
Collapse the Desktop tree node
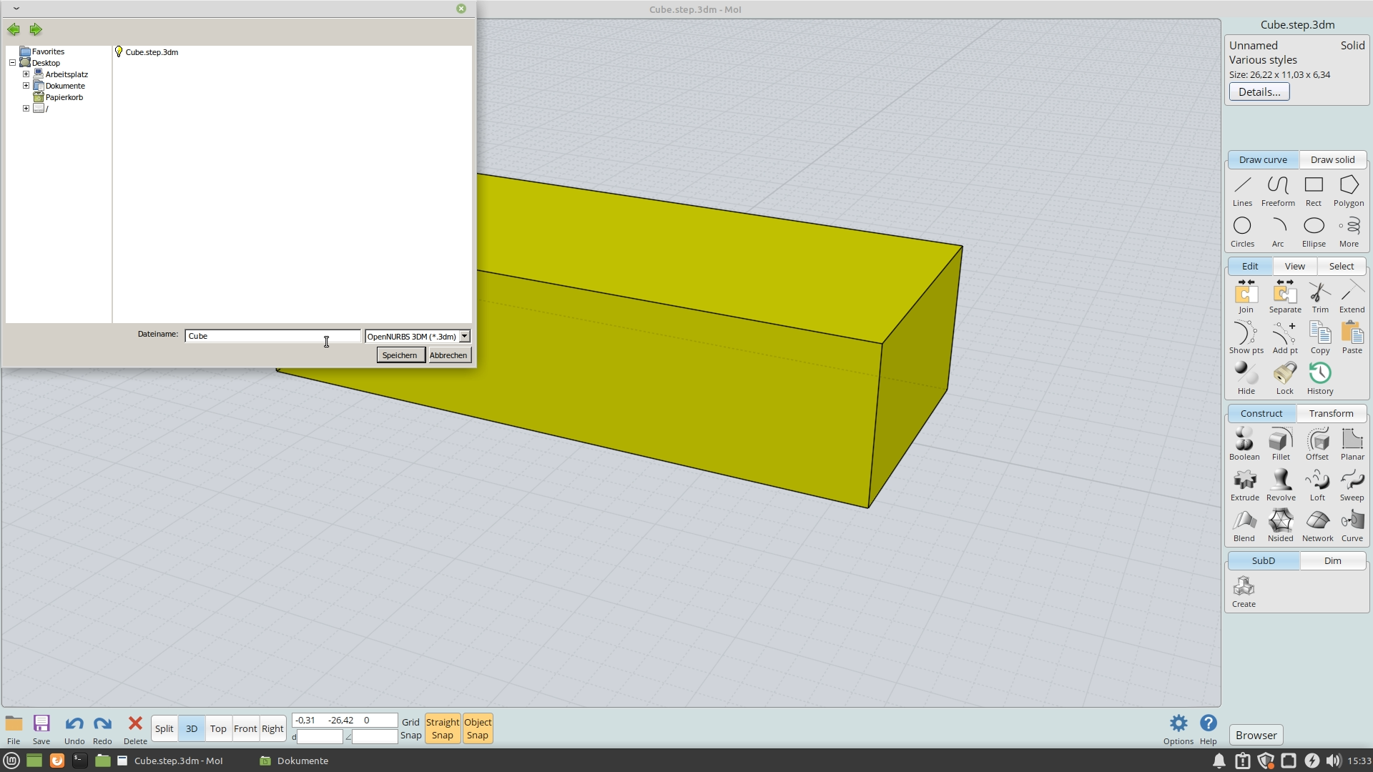13,63
